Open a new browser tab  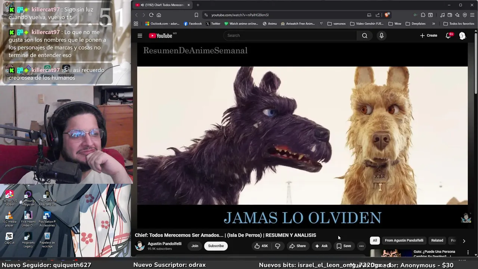[198, 5]
